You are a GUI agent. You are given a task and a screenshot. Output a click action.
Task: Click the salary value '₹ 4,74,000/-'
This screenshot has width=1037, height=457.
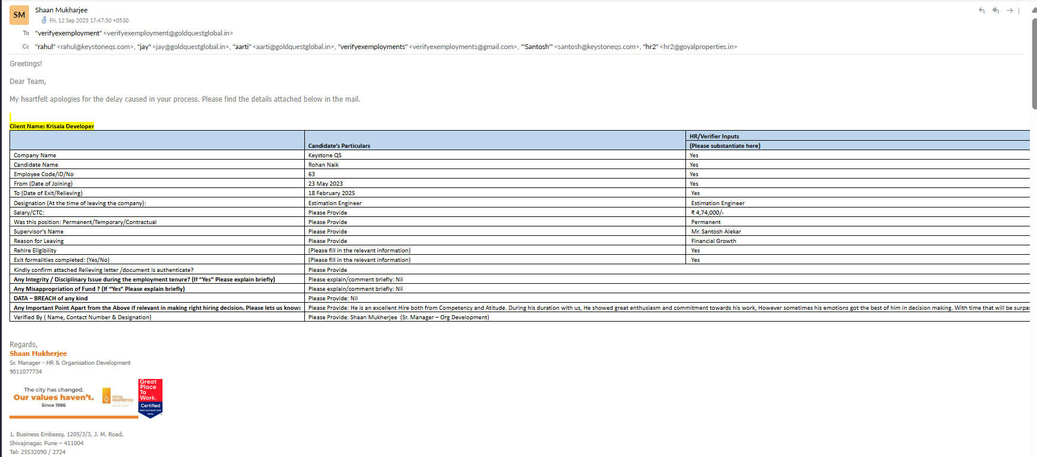[707, 212]
